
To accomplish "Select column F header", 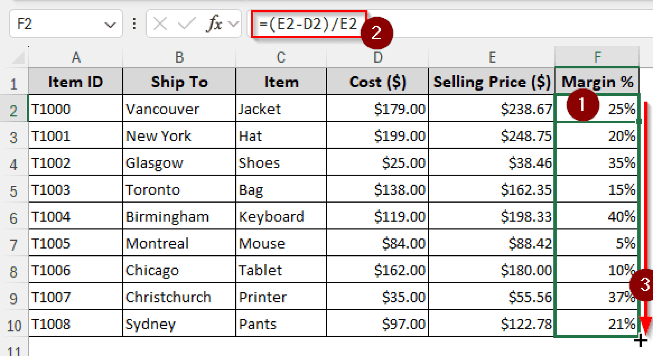I will point(597,57).
